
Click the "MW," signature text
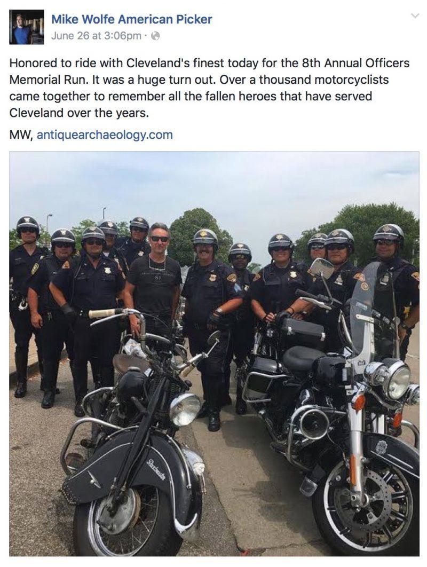coord(21,135)
